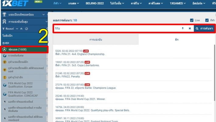Image resolution: width=216 pixels, height=122 pixels.
Task: Click the search field containing fifa
Action: point(117,28)
